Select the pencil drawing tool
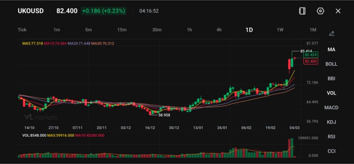 332,34
